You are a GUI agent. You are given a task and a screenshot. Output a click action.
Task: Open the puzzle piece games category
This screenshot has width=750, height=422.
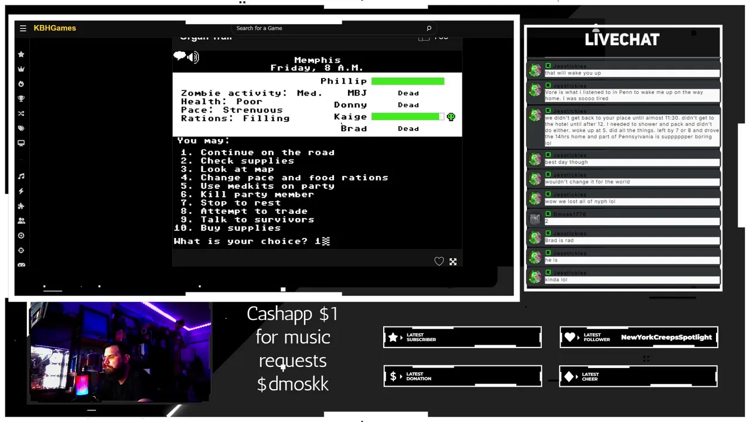click(21, 206)
